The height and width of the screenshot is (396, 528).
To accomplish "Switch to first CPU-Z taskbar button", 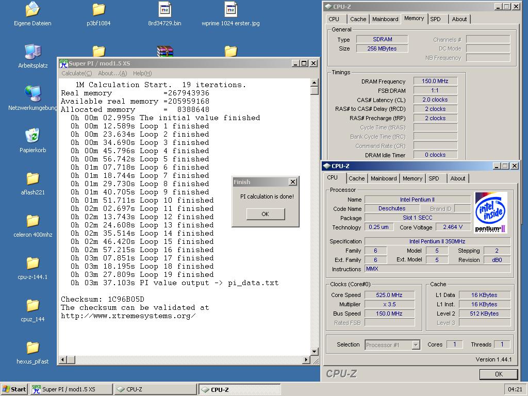I will (155, 389).
